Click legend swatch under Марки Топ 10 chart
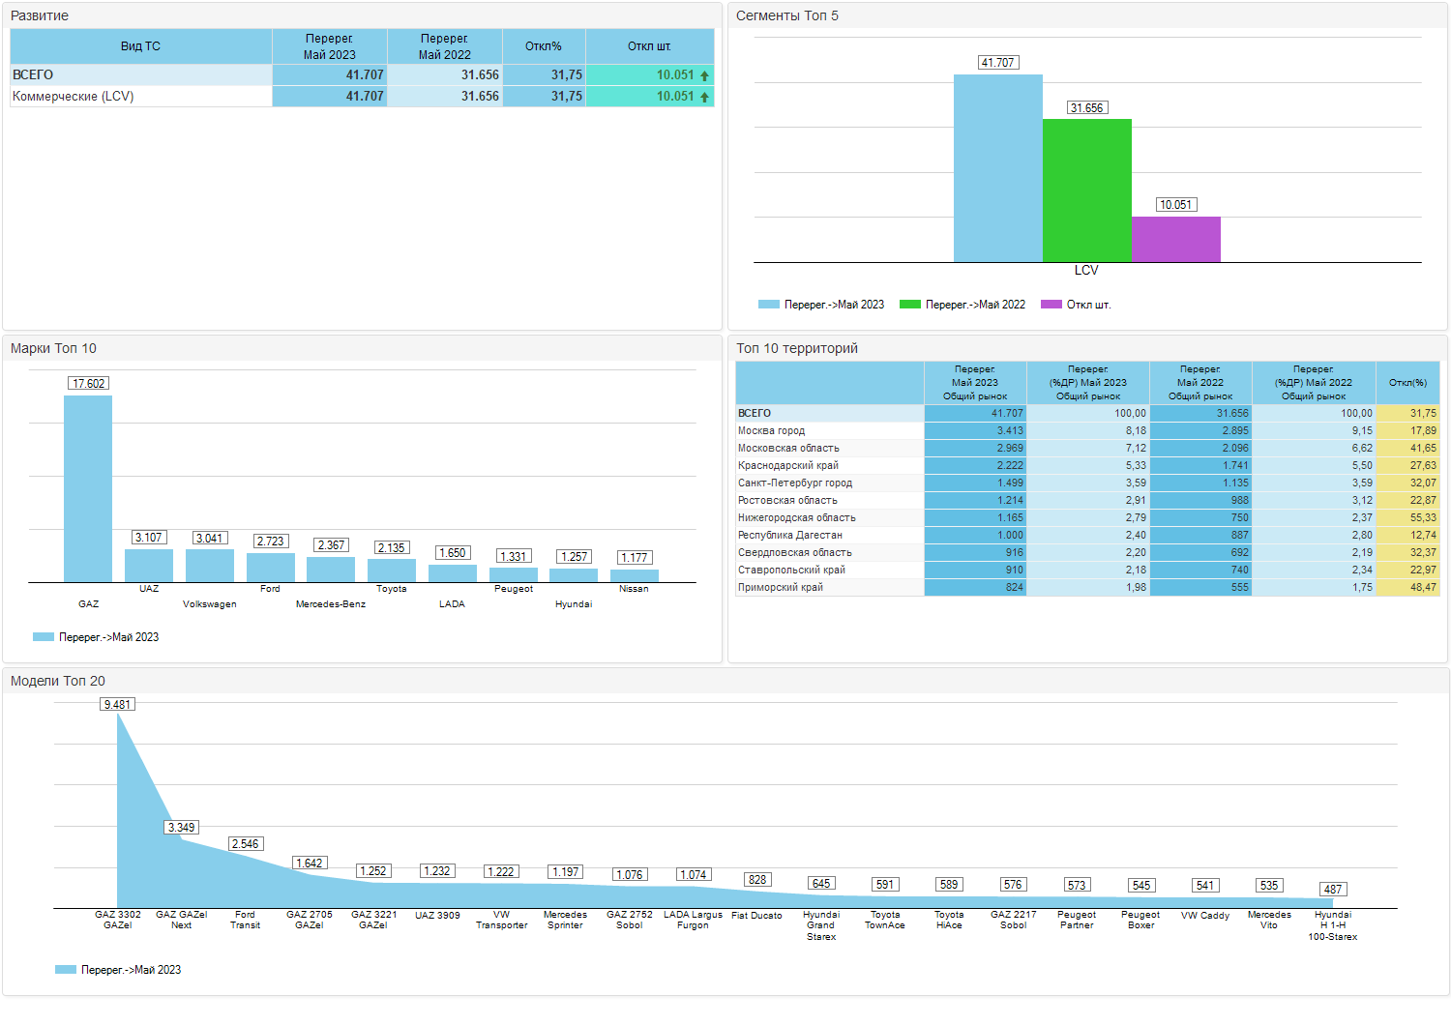 pos(44,637)
